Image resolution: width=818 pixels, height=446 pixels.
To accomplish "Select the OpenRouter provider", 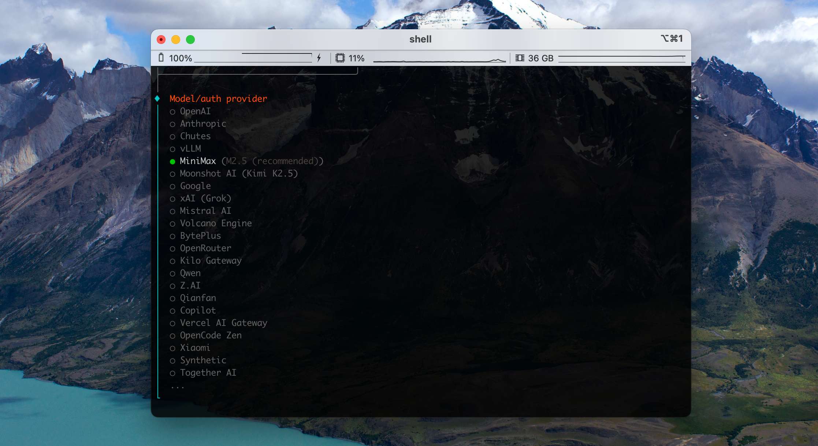I will pos(205,248).
